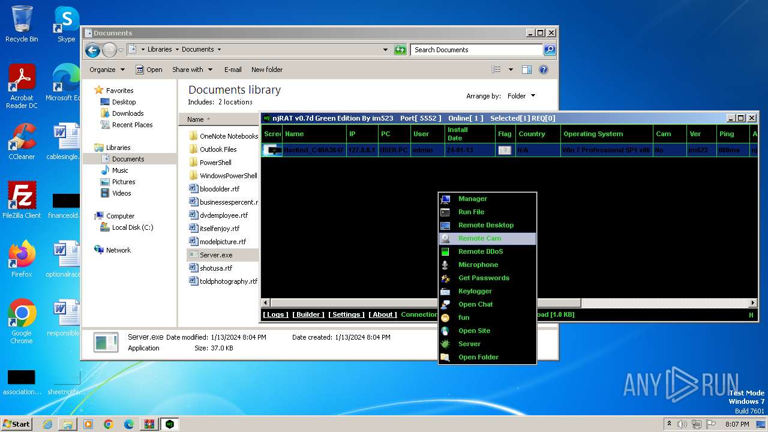Choose Server from the context menu
Screen dimensions: 768x432
(487, 344)
